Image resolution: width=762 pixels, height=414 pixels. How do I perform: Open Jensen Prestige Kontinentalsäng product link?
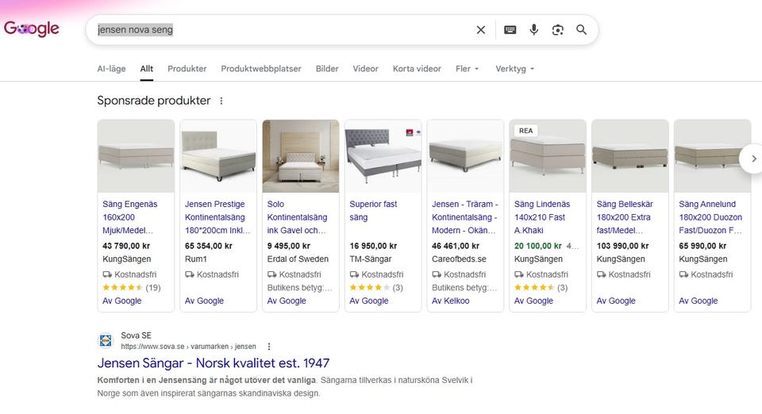217,217
